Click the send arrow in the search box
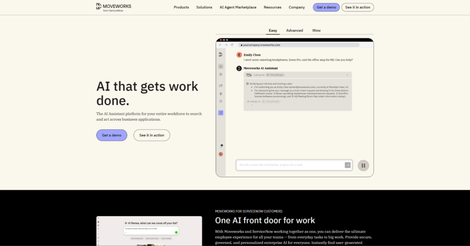The width and height of the screenshot is (470, 246). pos(347,165)
